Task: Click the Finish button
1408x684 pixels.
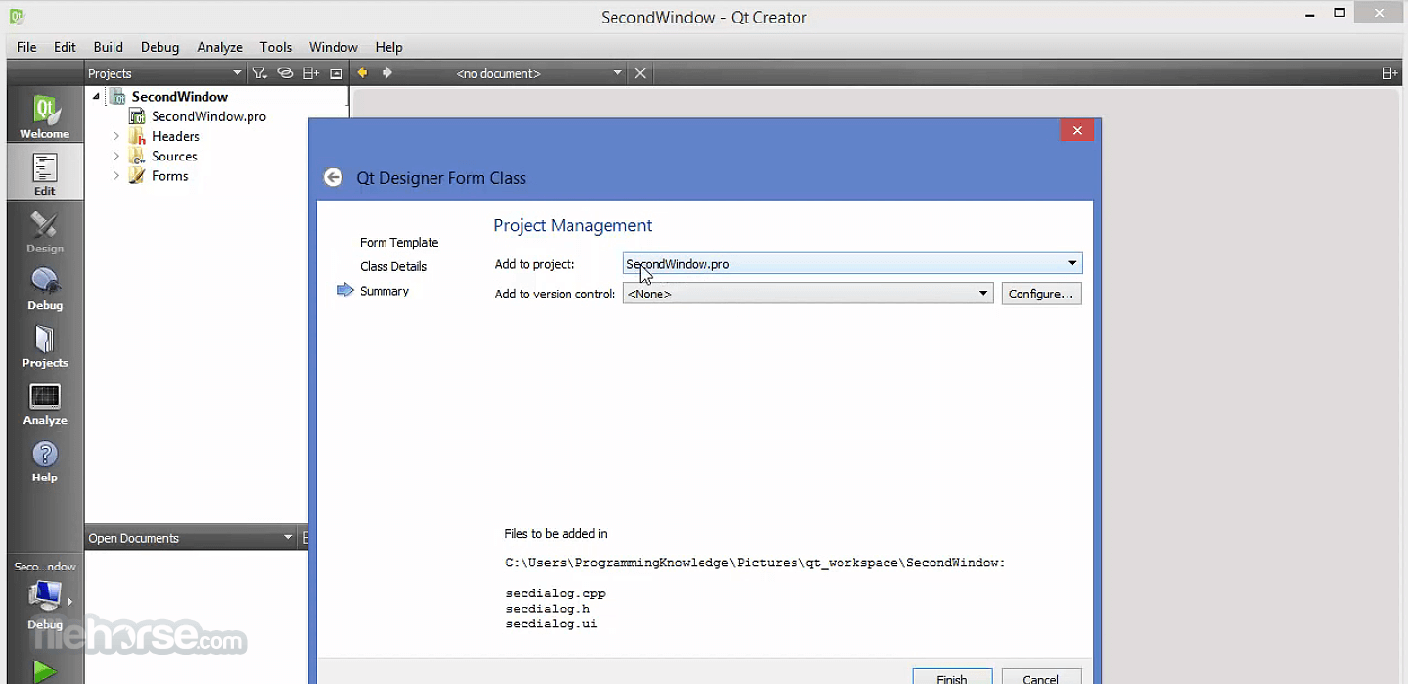Action: pyautogui.click(x=952, y=677)
